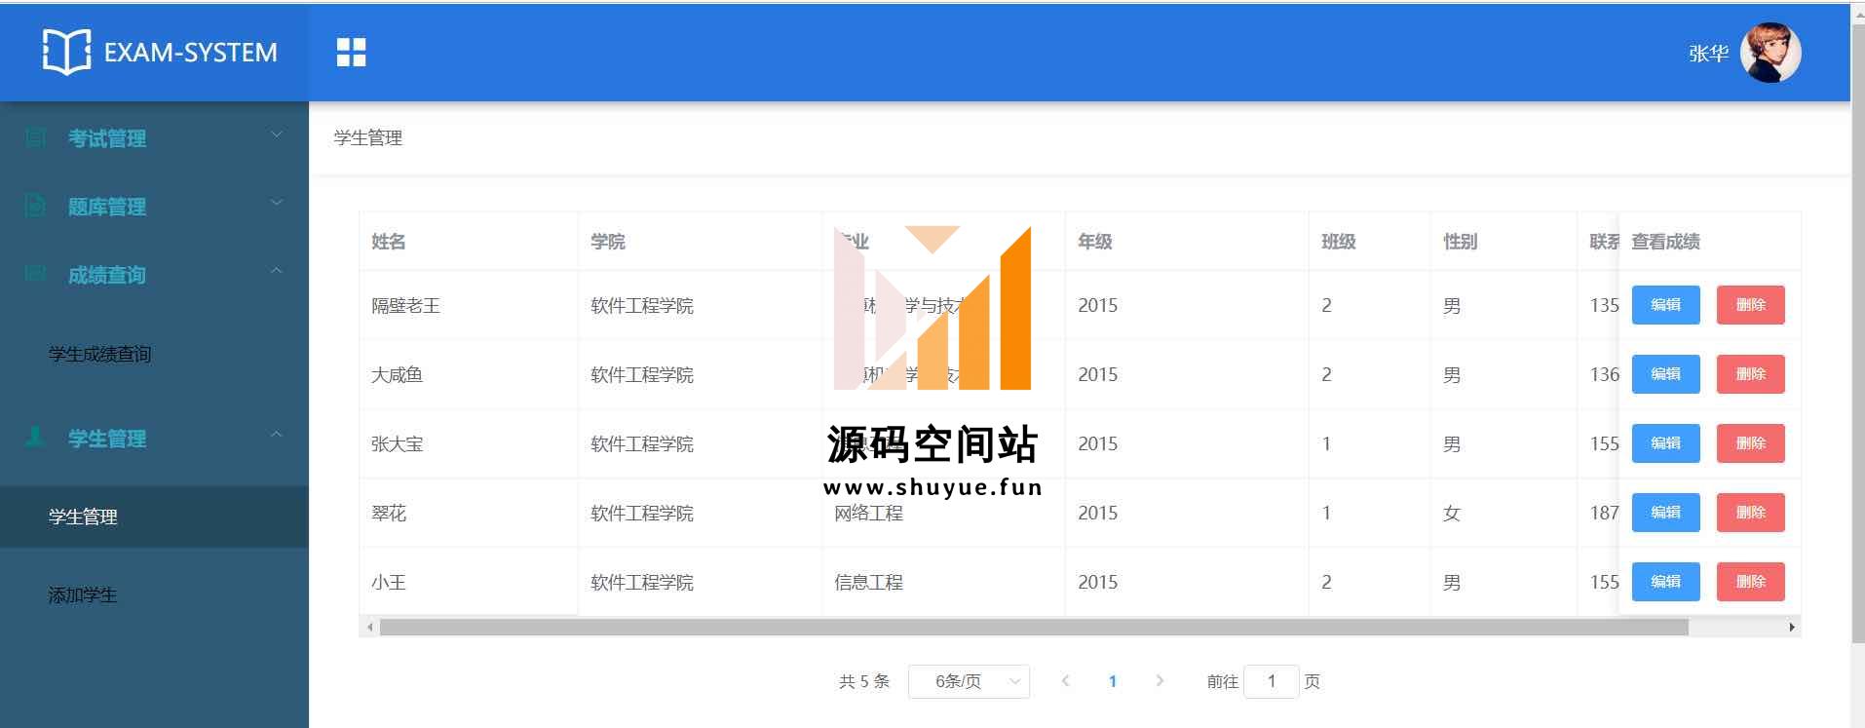
Task: Open the 张华 user avatar
Action: [x=1770, y=53]
